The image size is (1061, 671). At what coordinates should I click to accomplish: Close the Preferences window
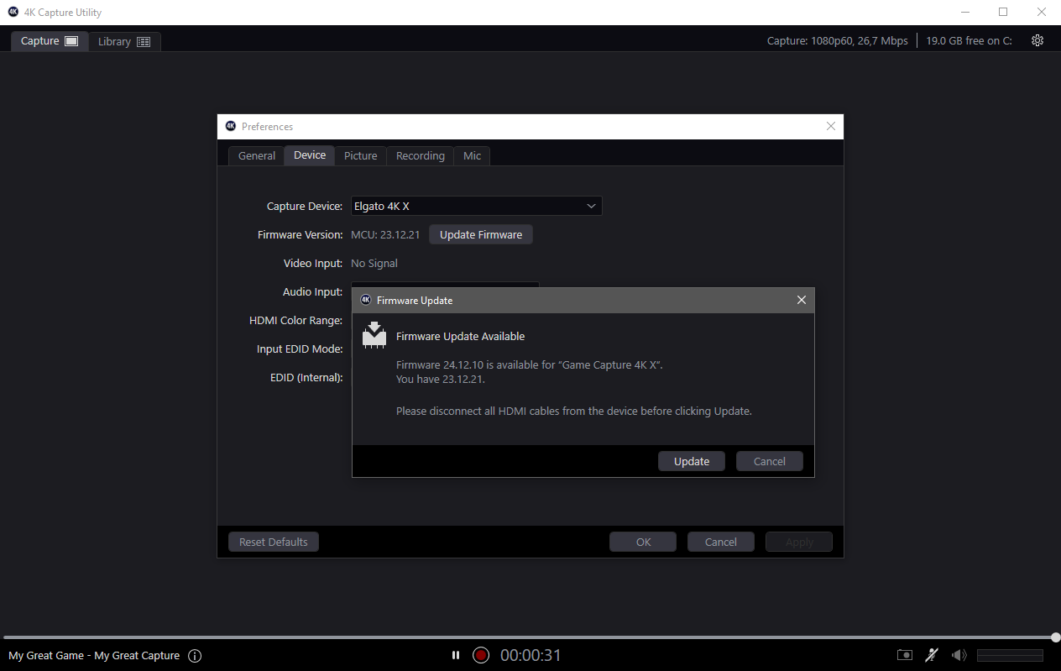click(x=831, y=126)
